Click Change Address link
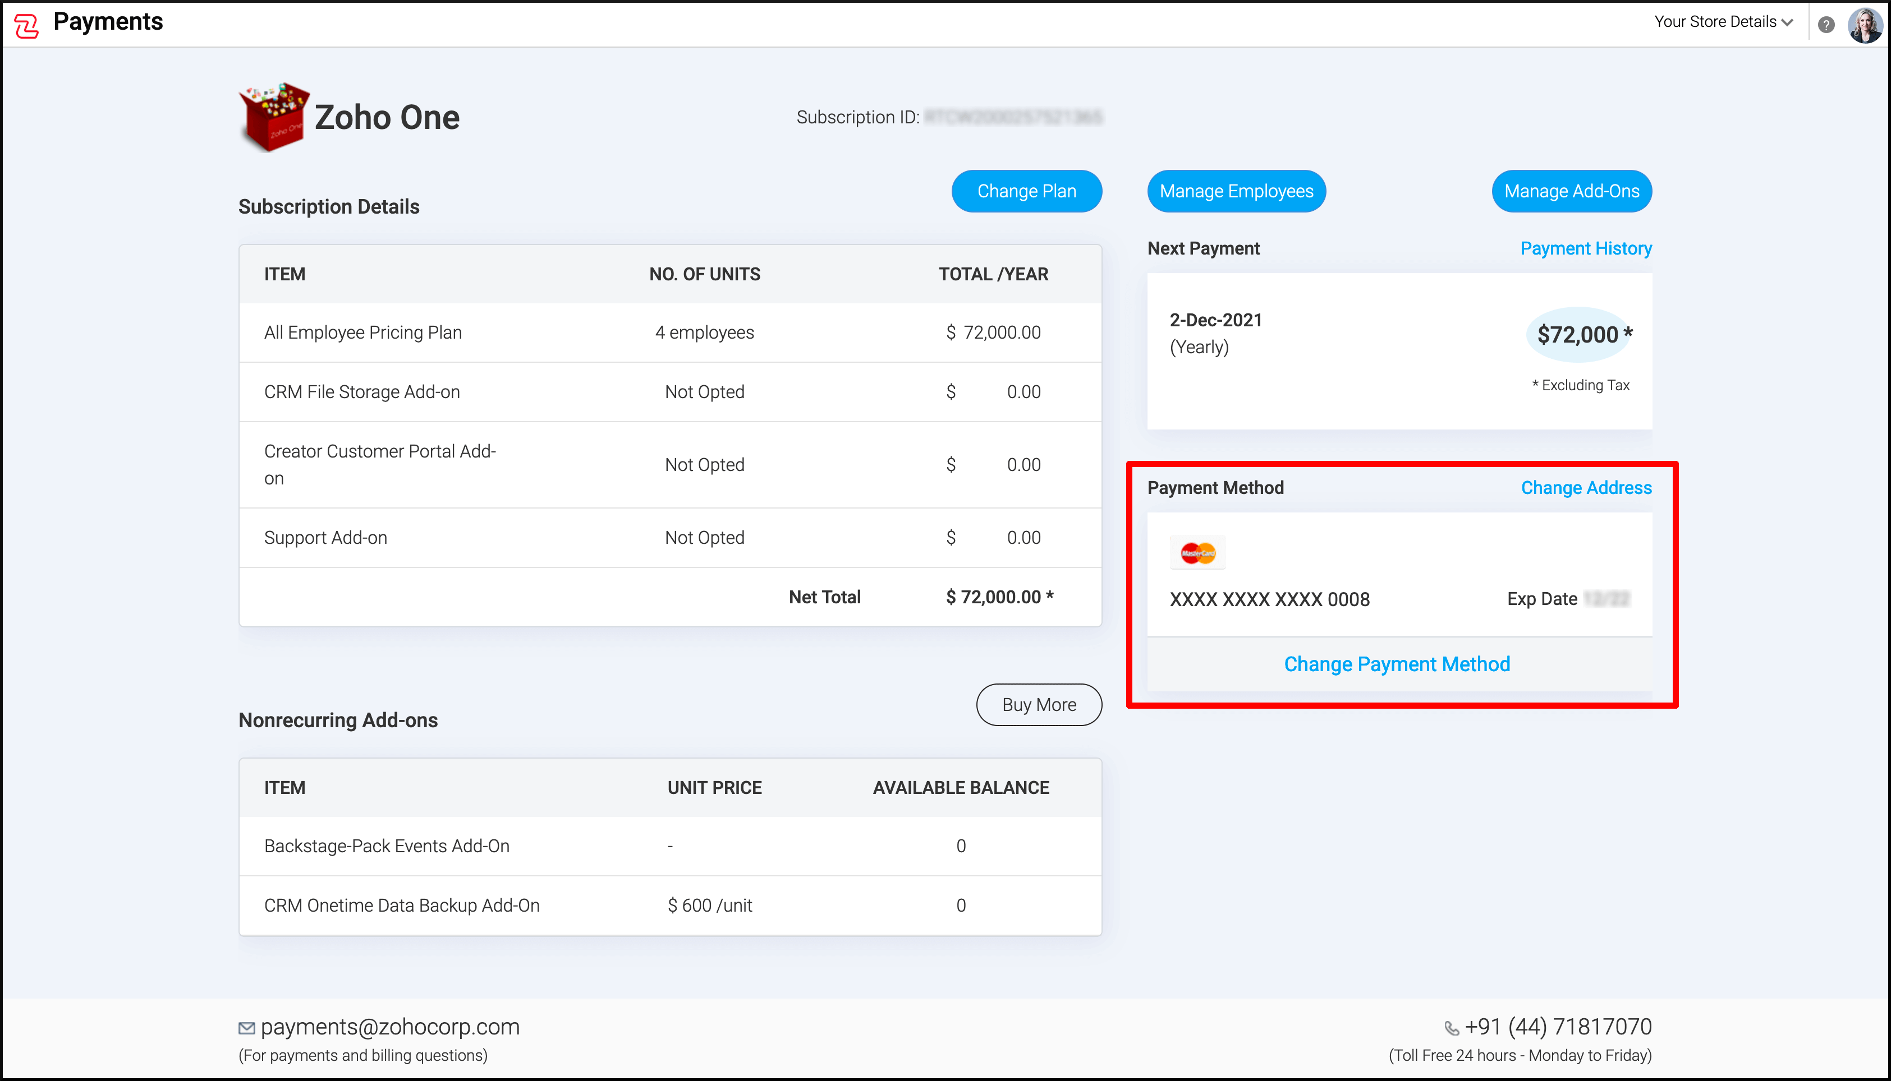 coord(1586,488)
